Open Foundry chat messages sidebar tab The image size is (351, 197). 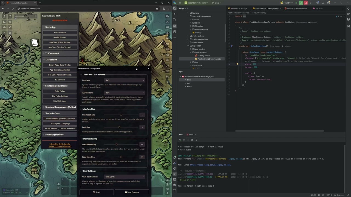(168, 16)
